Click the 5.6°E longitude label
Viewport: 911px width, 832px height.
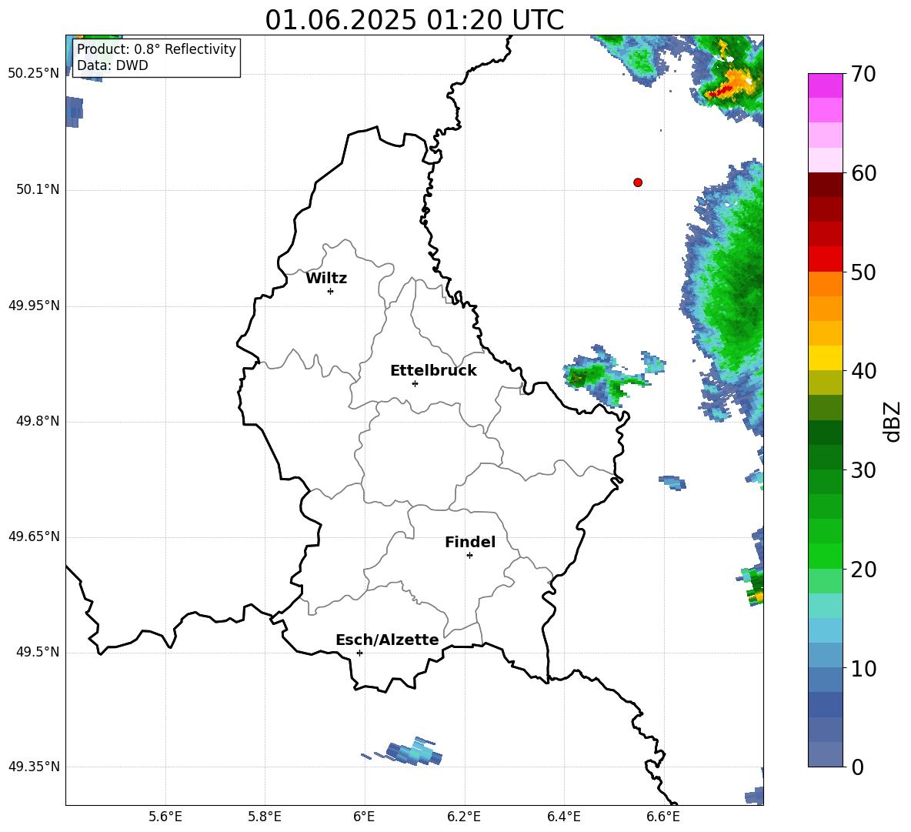(x=165, y=817)
